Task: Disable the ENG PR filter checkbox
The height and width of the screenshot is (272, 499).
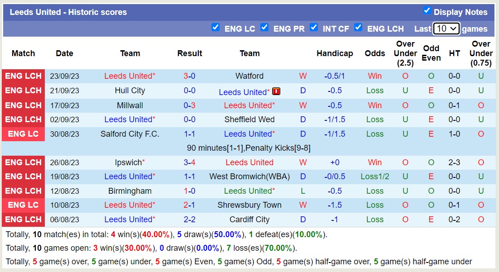Action: [x=264, y=27]
